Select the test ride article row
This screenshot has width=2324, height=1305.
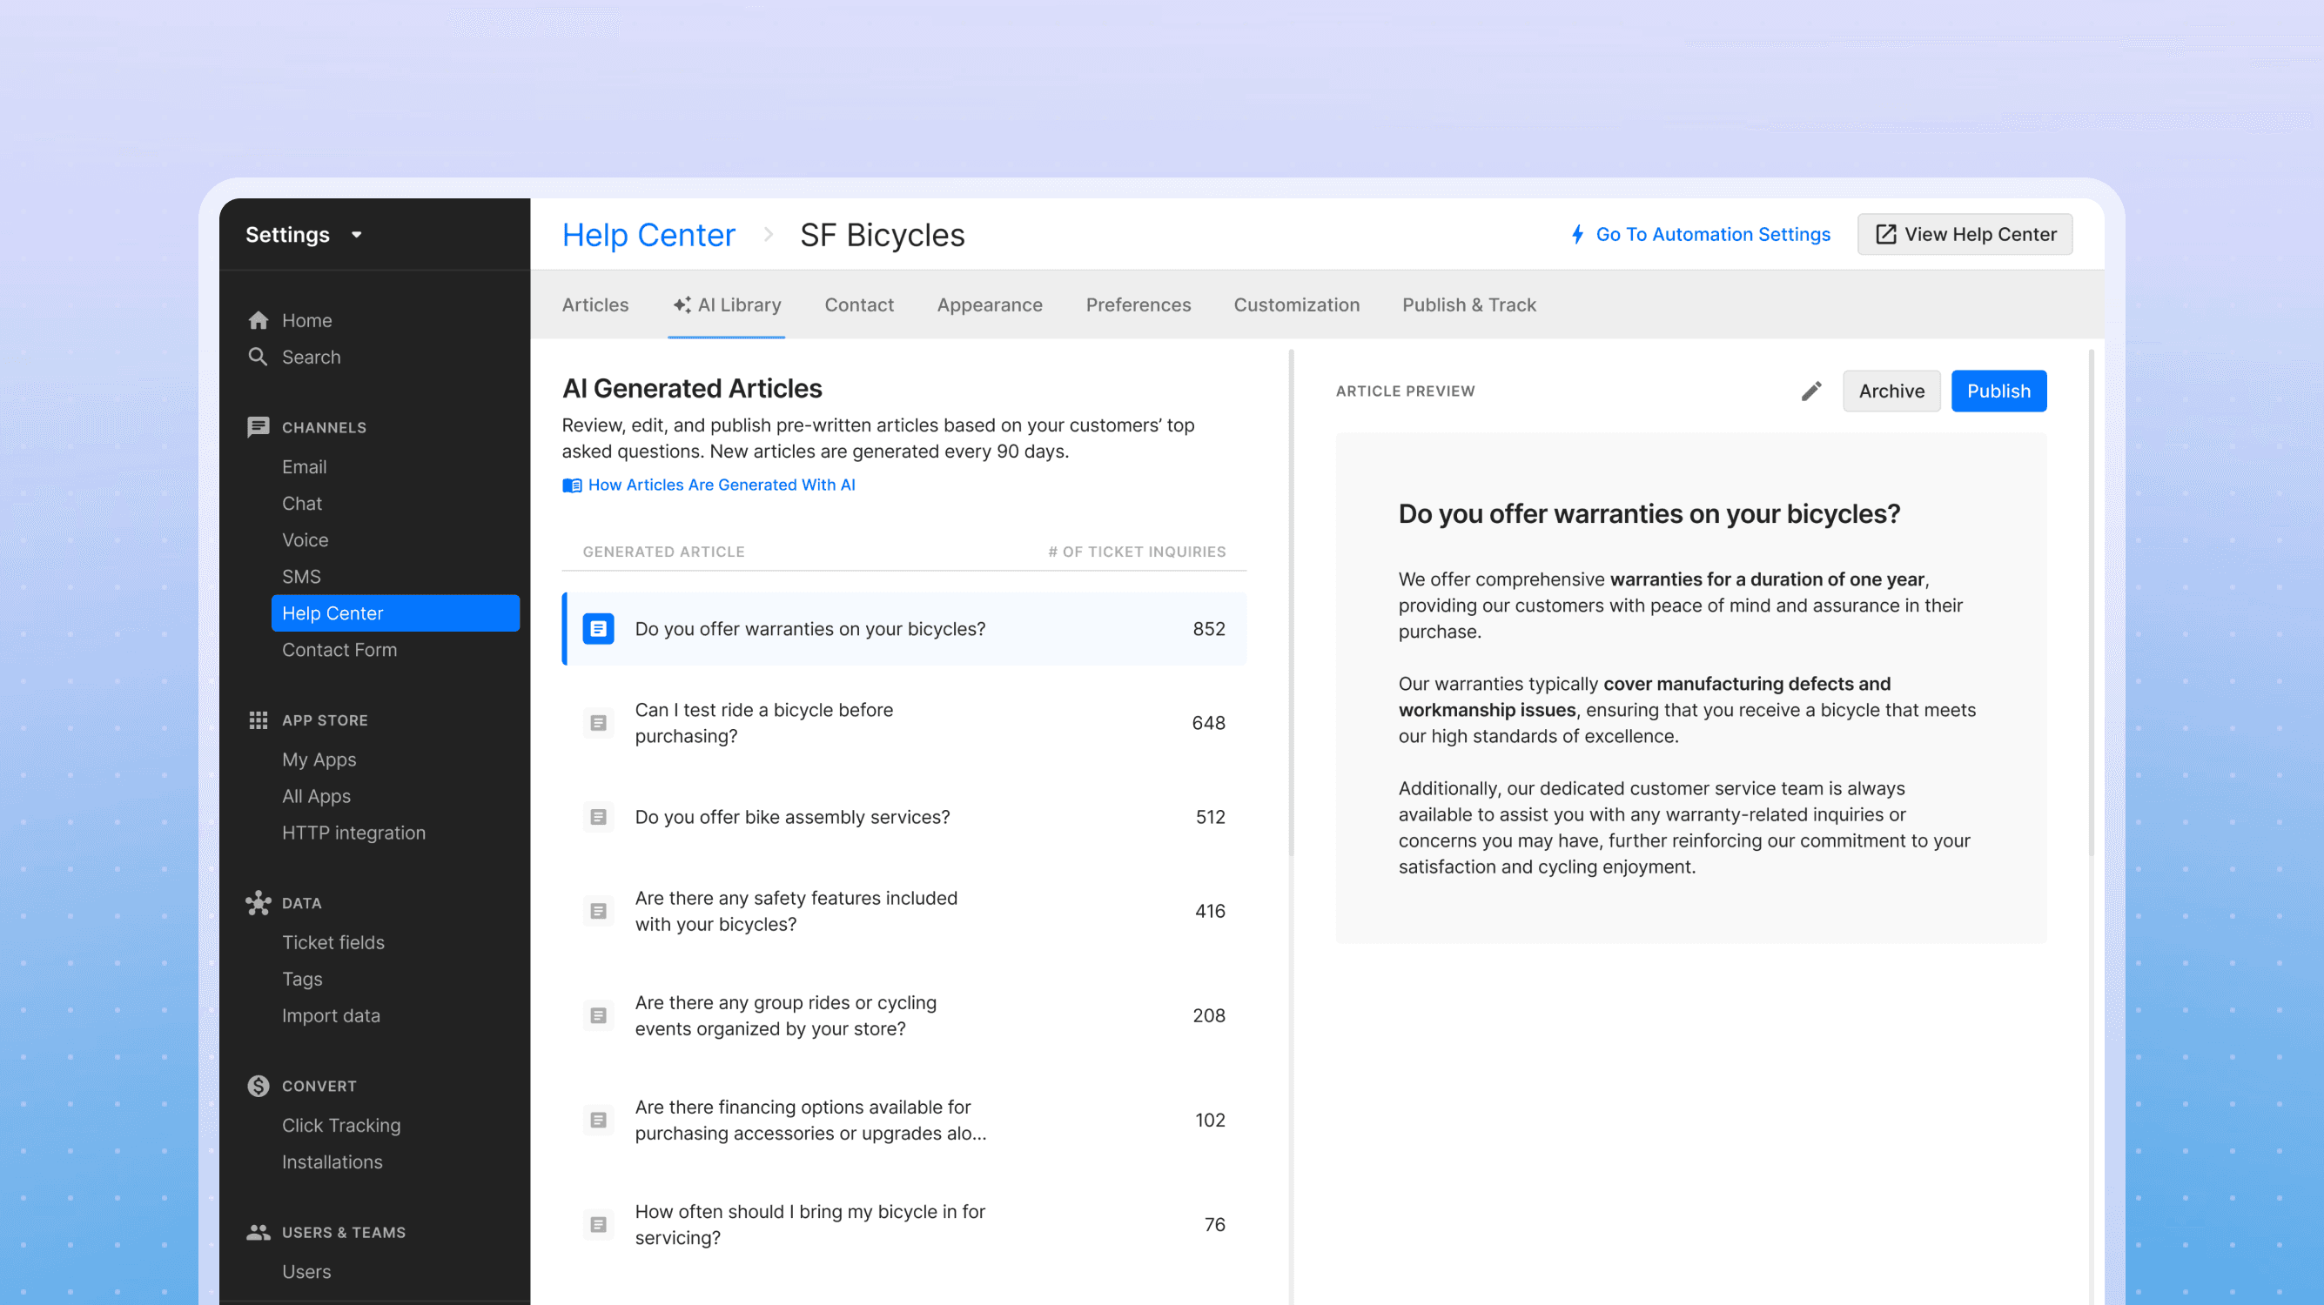click(x=904, y=722)
